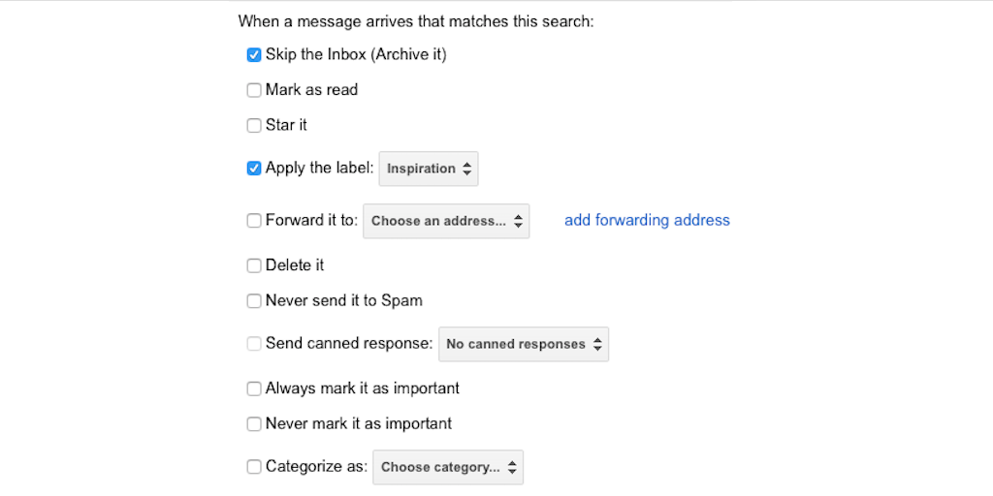Click the "Delete it" label text
The width and height of the screenshot is (993, 496).
295,265
